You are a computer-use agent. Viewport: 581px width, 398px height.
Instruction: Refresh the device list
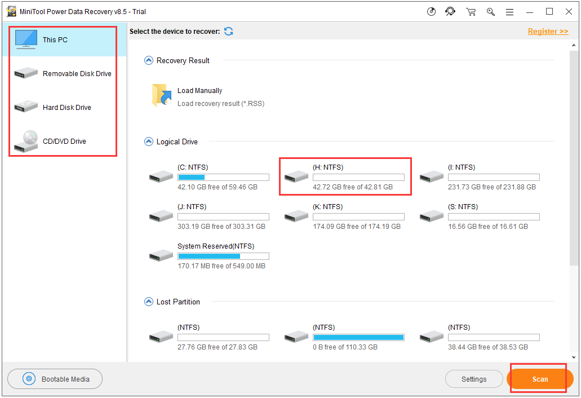[229, 32]
